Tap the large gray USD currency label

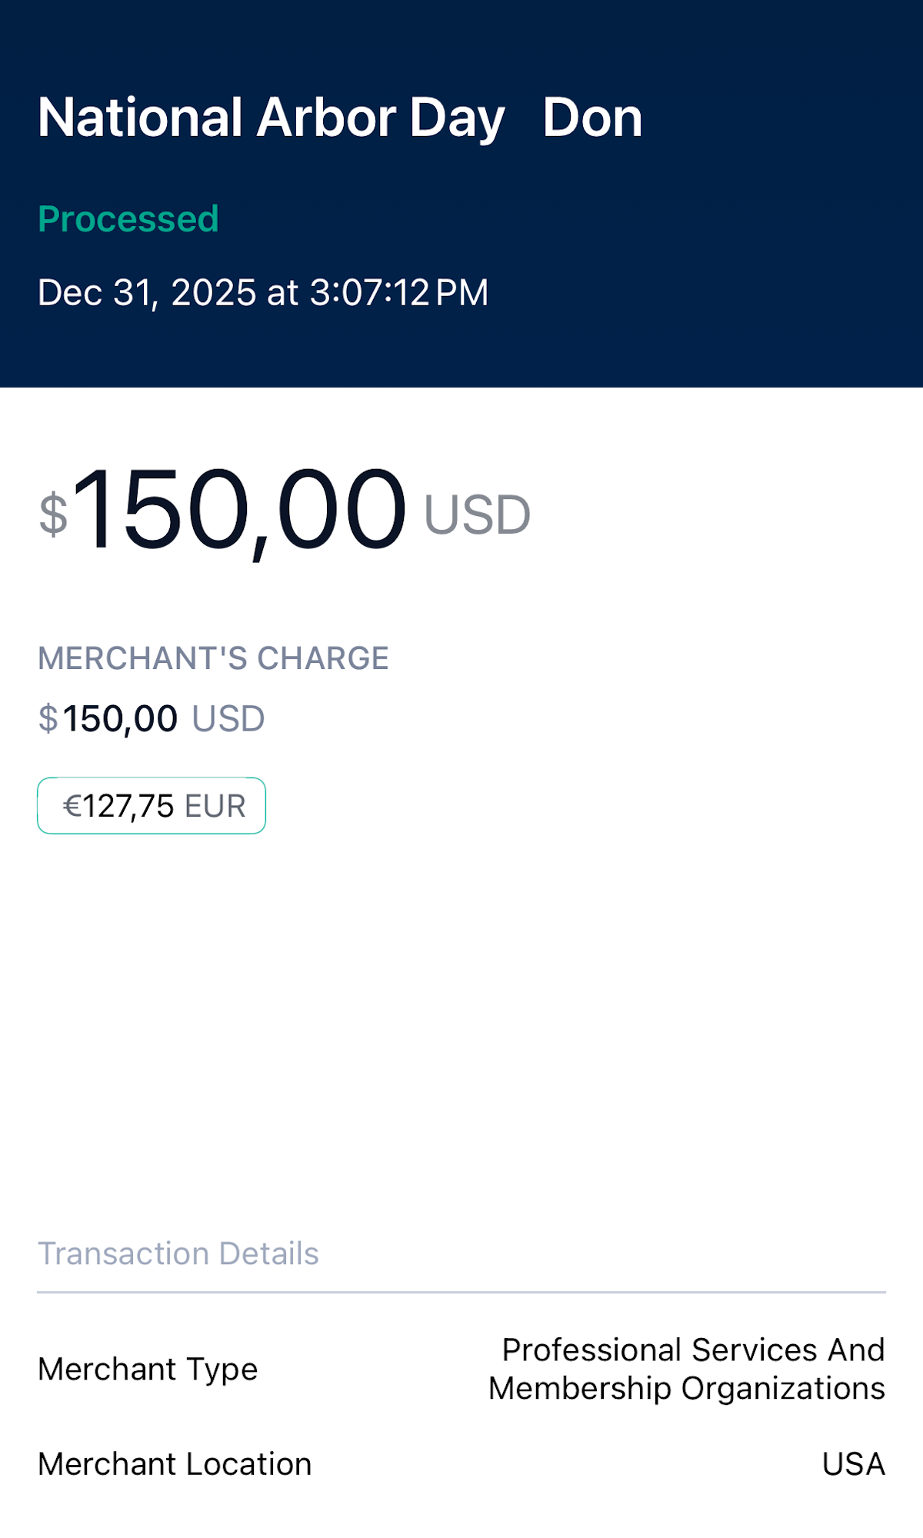tap(477, 515)
